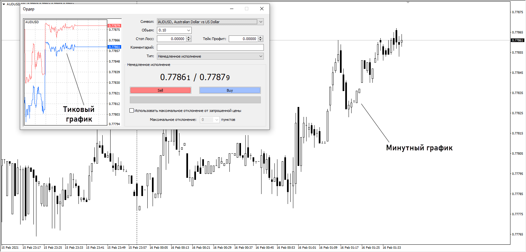The height and width of the screenshot is (252, 526).
Task: Click the blue Buy button
Action: 230,90
